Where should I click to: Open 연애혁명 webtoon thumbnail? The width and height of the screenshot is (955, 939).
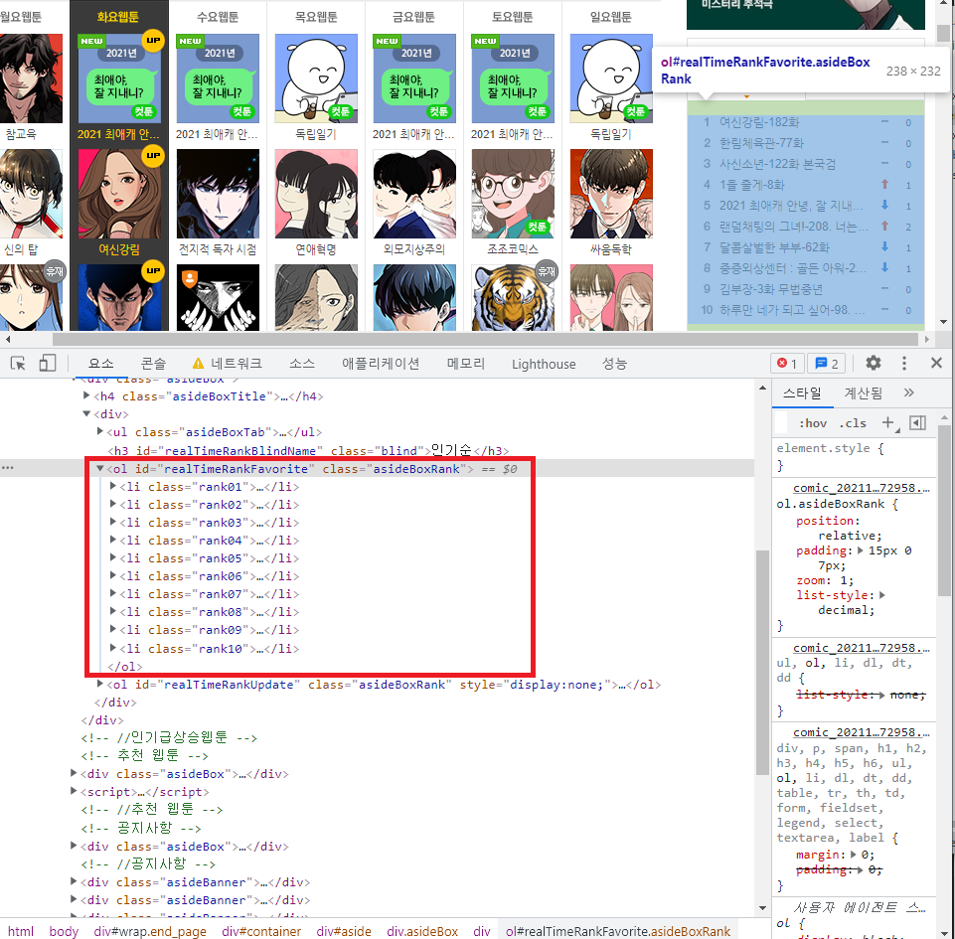[x=316, y=194]
